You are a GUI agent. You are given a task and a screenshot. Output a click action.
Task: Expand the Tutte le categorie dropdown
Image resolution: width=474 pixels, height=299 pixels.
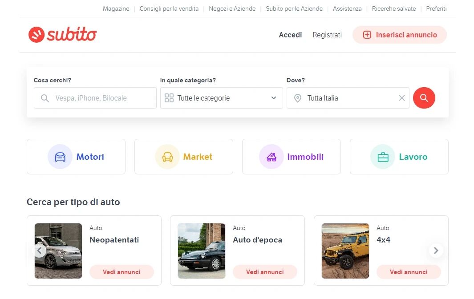pos(221,98)
